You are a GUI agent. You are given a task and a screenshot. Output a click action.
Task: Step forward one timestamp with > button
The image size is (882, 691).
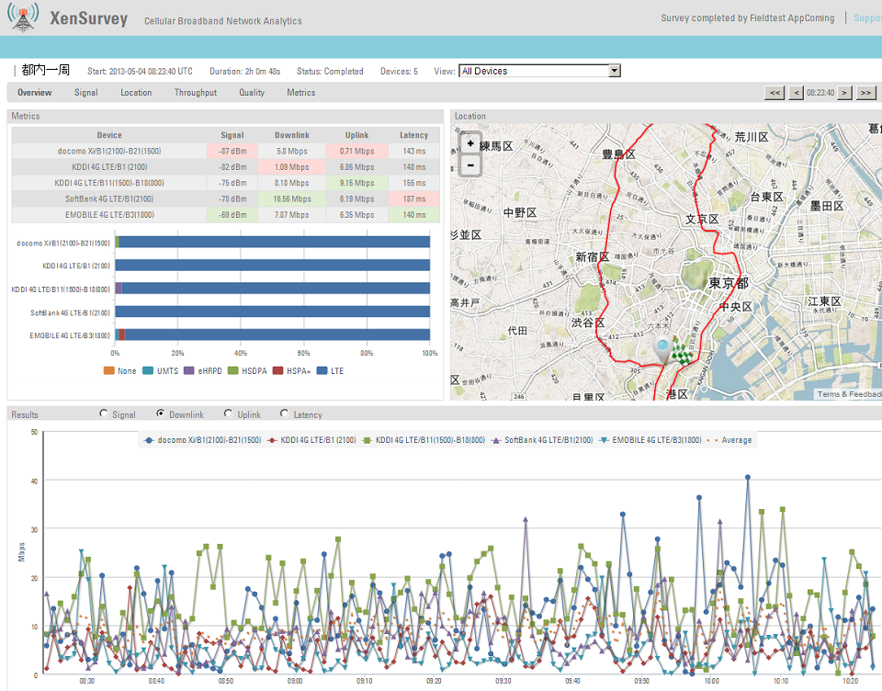pos(844,93)
